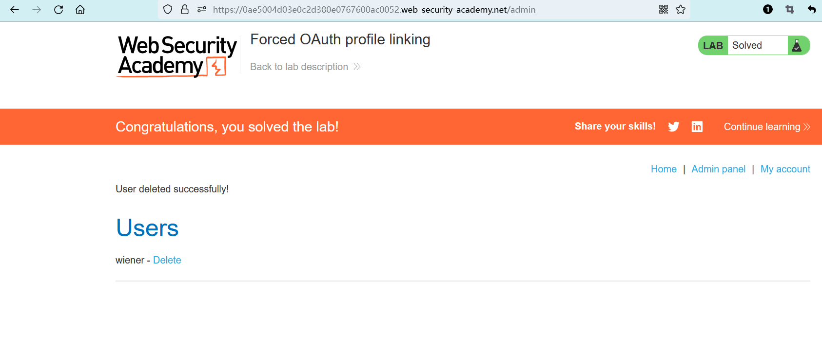Click the padlock site security icon
The width and height of the screenshot is (822, 357).
(x=185, y=10)
